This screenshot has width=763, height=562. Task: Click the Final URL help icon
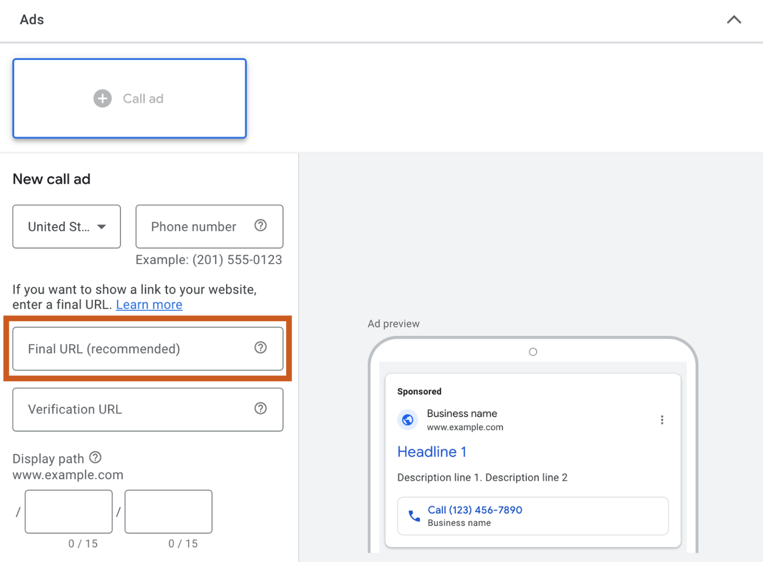coord(260,348)
